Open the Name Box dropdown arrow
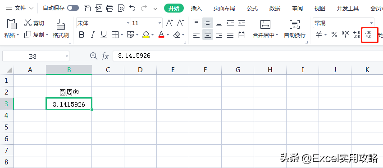 coord(67,56)
